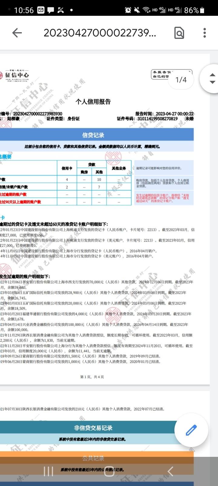The image size is (218, 486).
Task: Tap the 蒙商银行 1,500元 loan entry
Action: pos(81,356)
